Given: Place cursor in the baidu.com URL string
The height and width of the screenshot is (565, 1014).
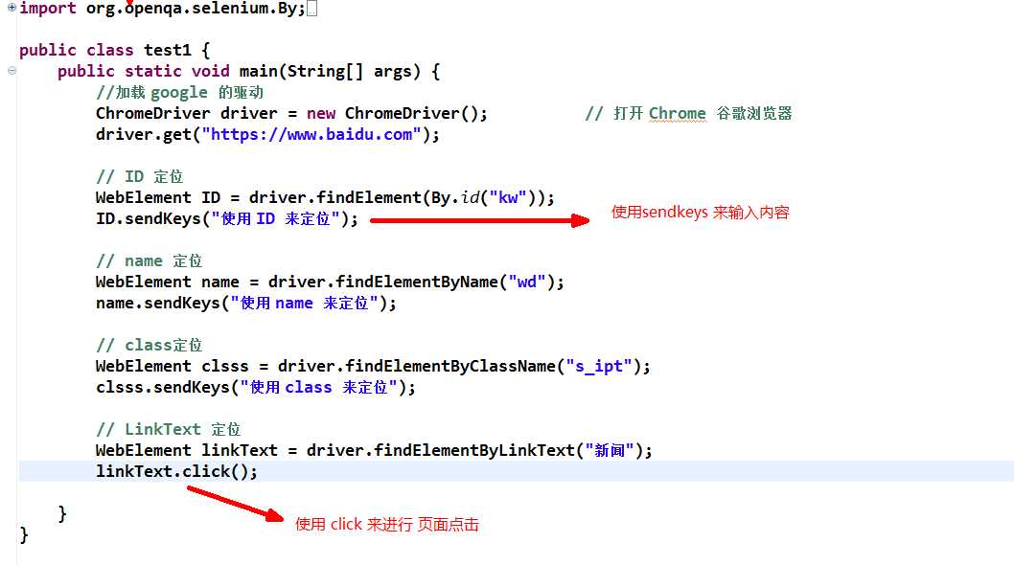Looking at the screenshot, I should point(311,134).
